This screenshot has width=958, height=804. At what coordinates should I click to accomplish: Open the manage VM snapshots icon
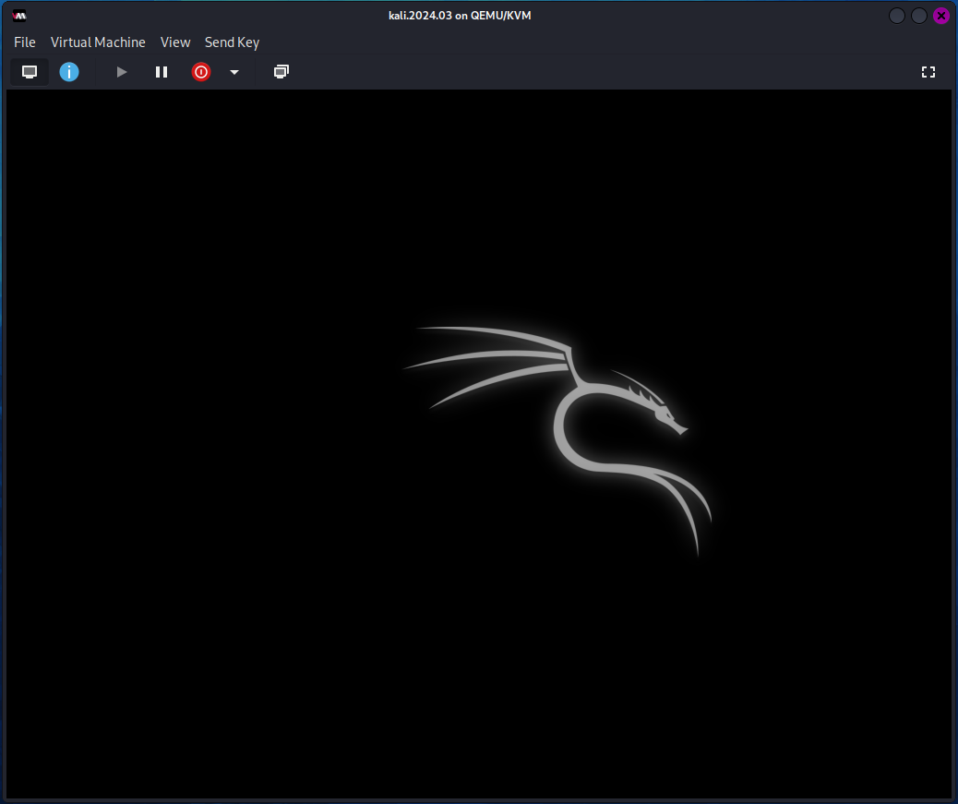(281, 72)
